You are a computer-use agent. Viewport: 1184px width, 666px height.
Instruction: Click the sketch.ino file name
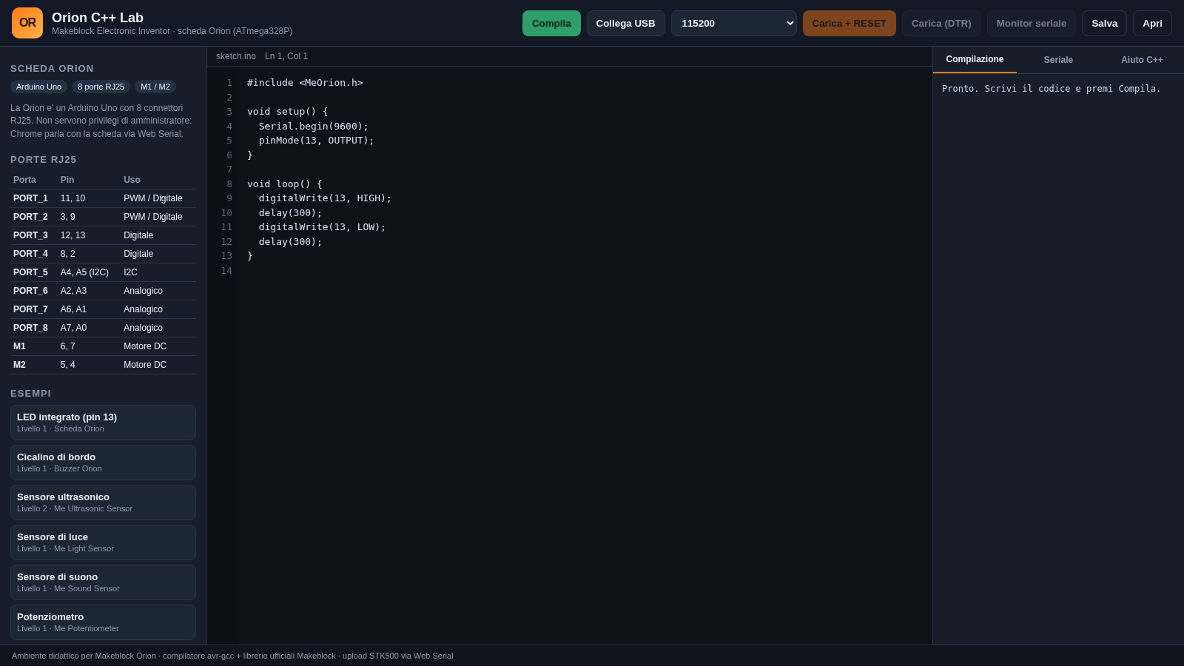(236, 56)
